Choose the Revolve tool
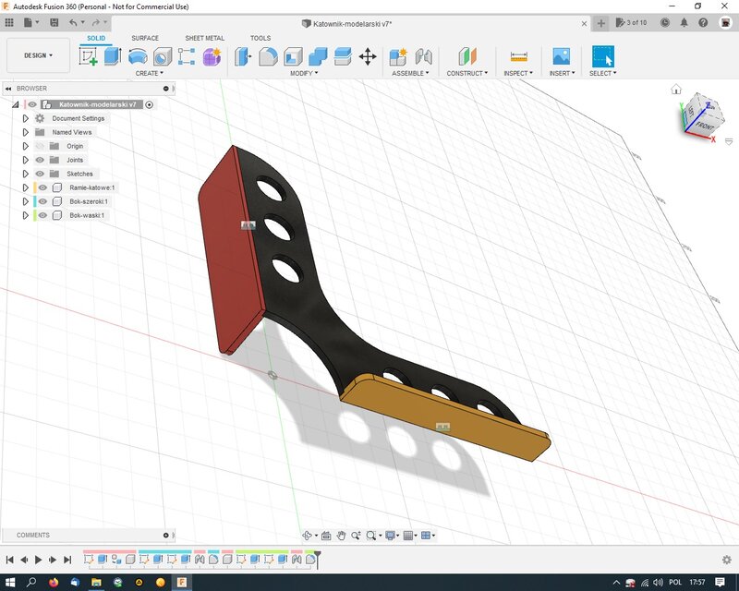 pos(138,56)
